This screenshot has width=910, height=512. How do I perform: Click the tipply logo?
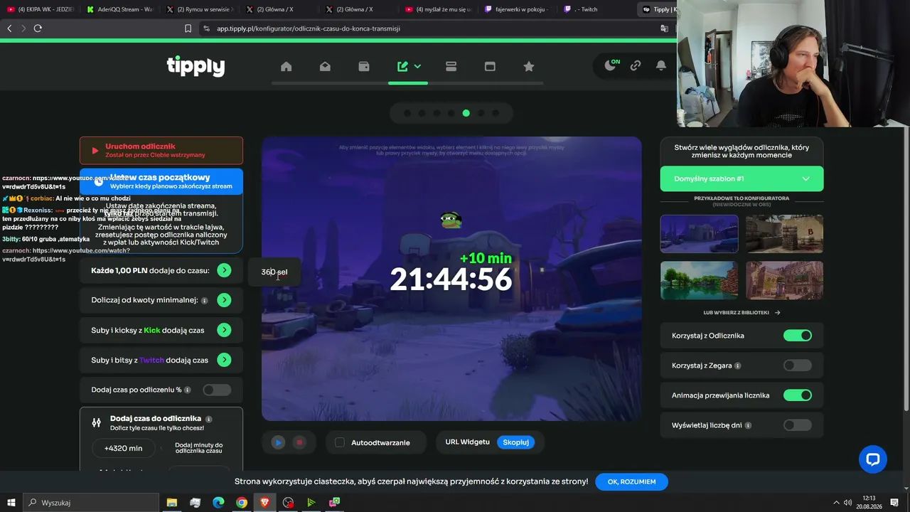click(x=196, y=66)
